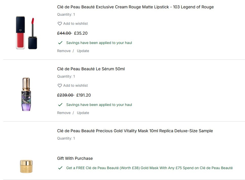Click the heart icon for Le Sérum
The width and height of the screenshot is (245, 180).
(60, 85)
